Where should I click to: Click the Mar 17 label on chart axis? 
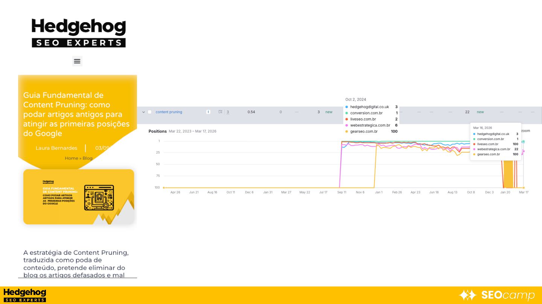coord(524,192)
